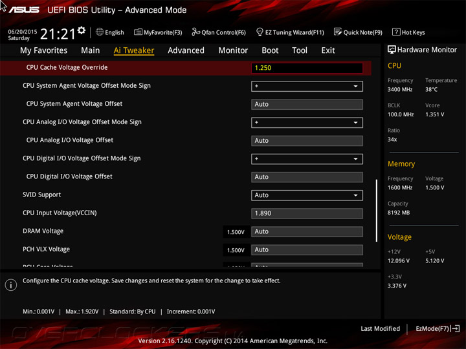Click EzMode exit arrow icon
The height and width of the screenshot is (349, 466).
456,328
